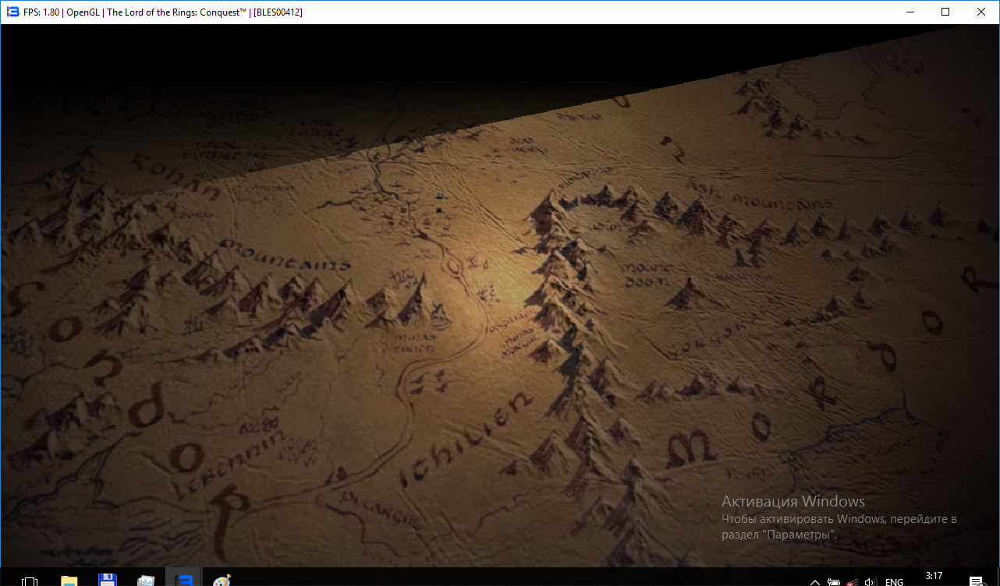Launch Paint from the taskbar palette icon

[222, 581]
